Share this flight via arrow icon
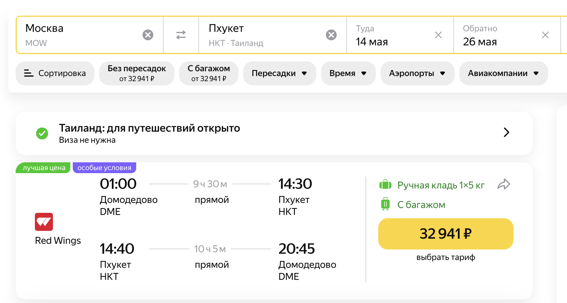 pos(504,184)
